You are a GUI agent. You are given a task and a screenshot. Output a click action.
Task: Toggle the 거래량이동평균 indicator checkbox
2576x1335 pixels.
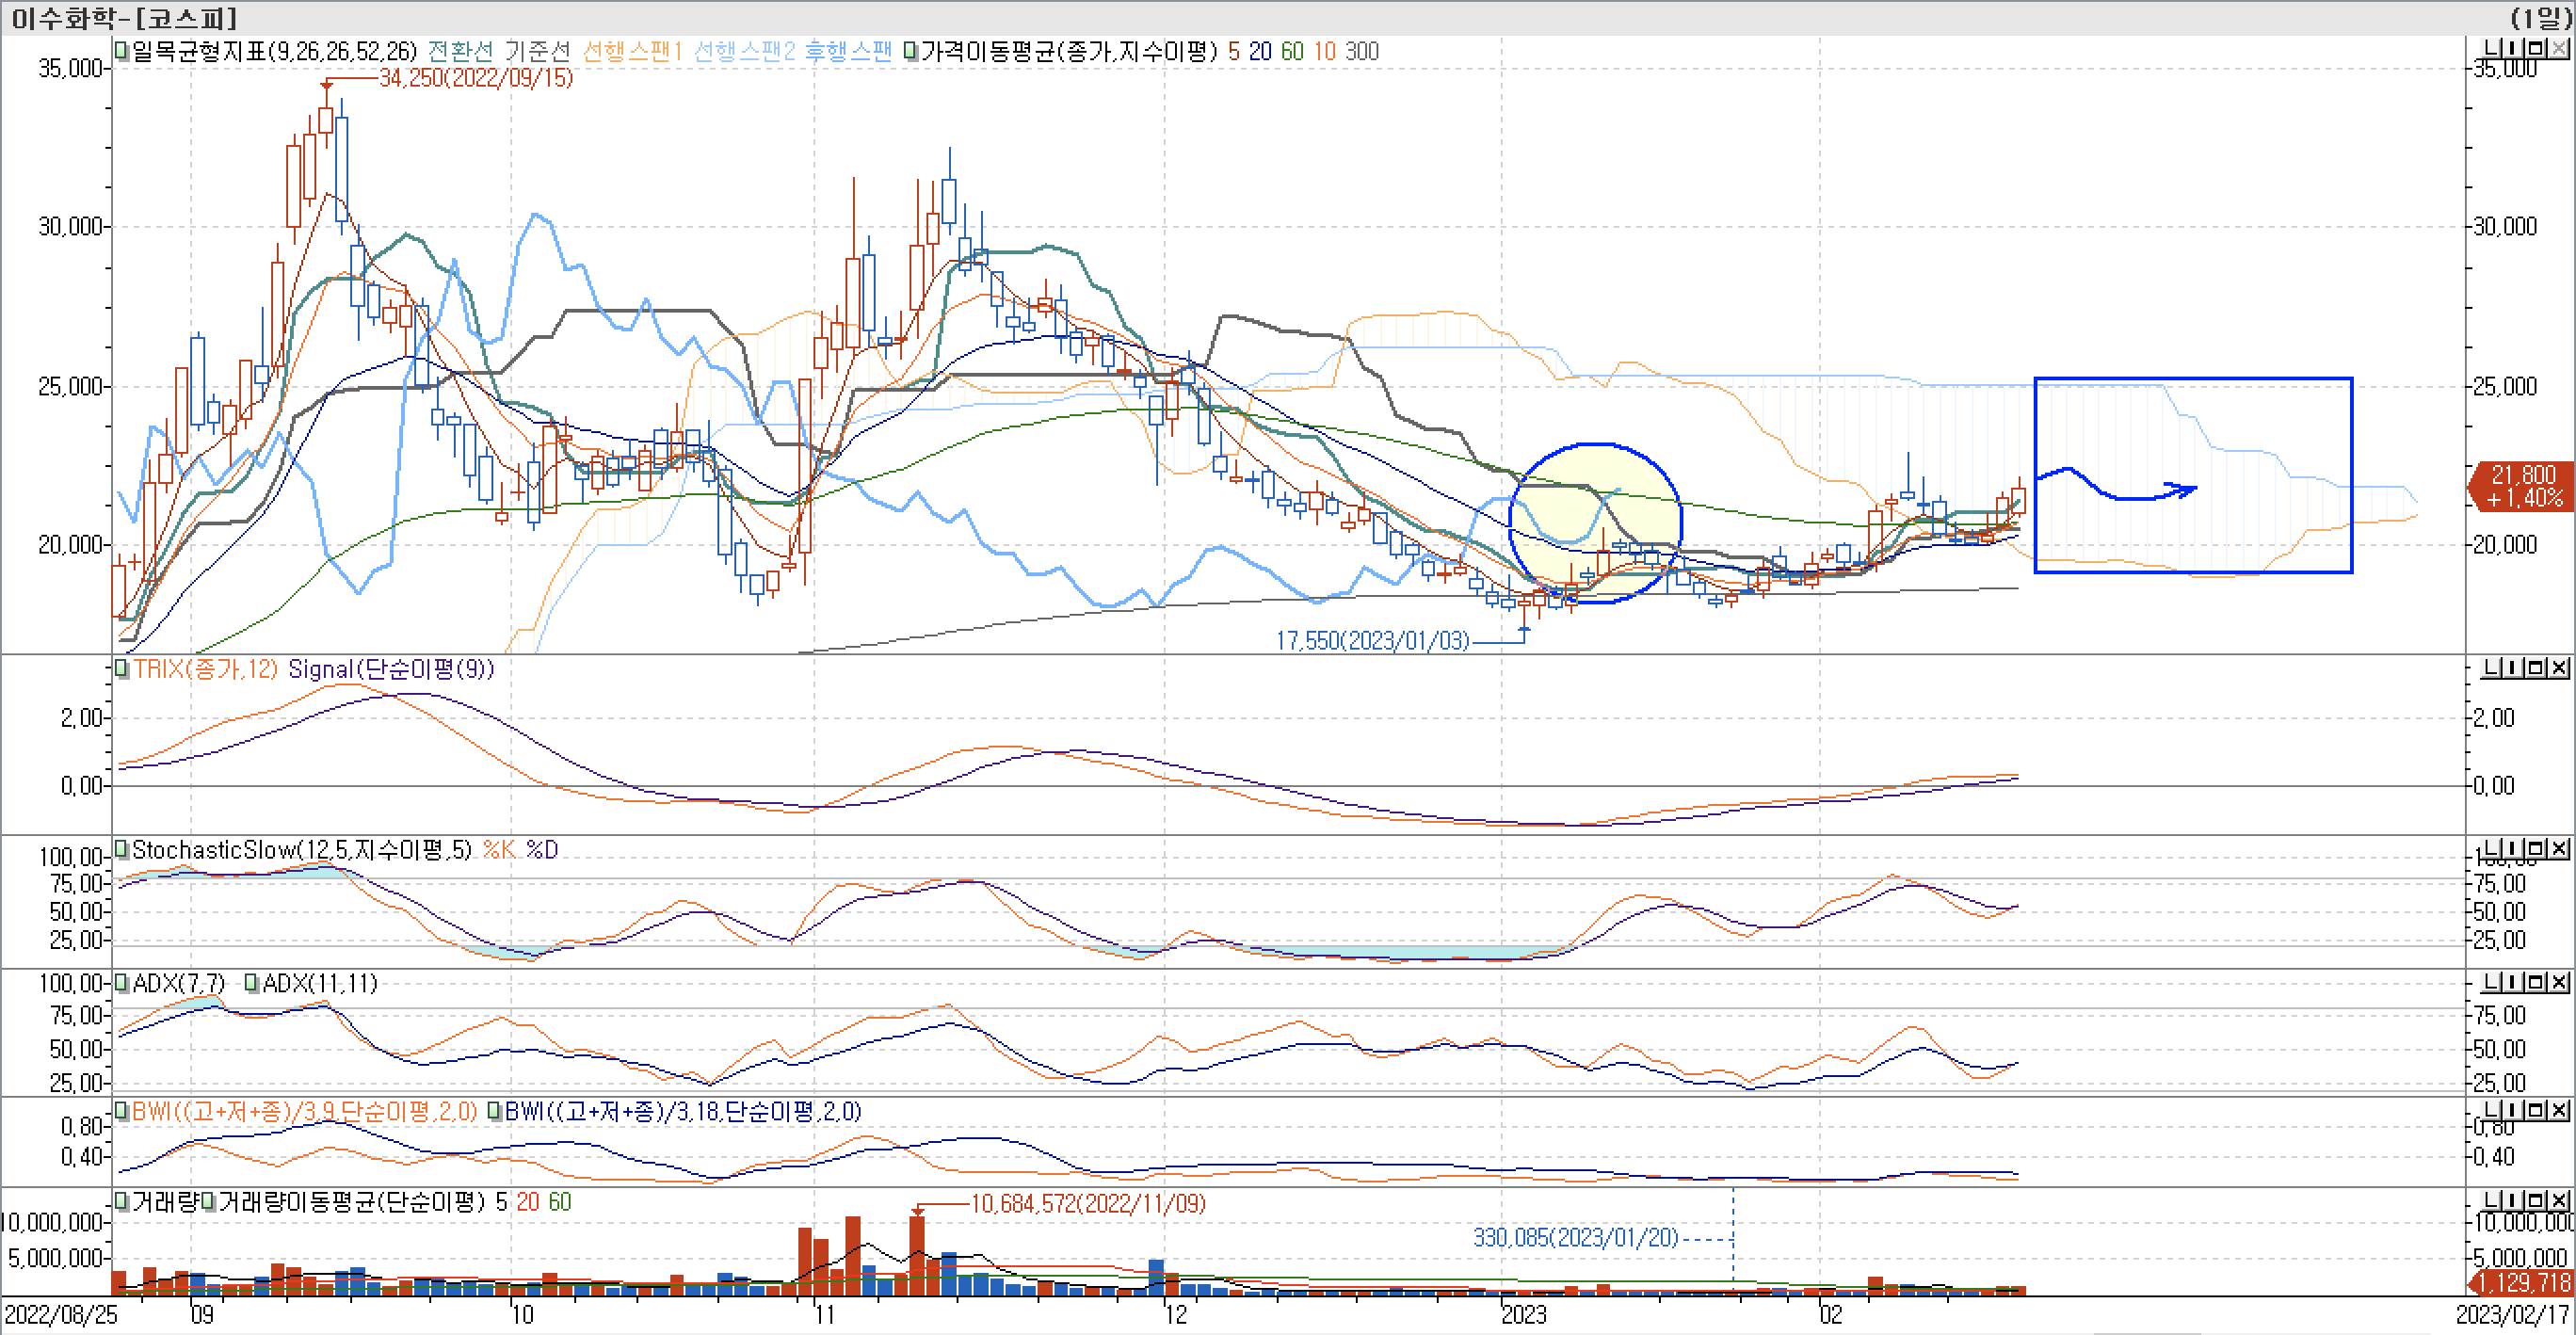coord(209,1202)
